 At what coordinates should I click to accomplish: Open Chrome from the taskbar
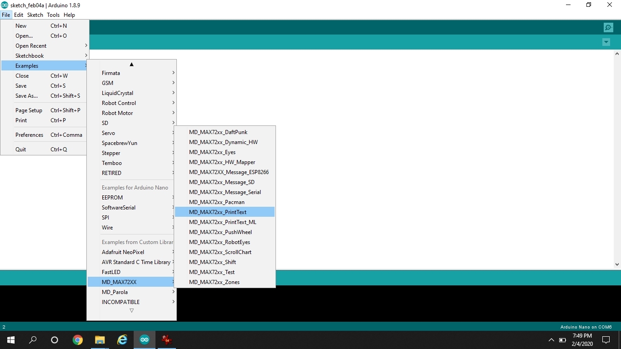78,339
